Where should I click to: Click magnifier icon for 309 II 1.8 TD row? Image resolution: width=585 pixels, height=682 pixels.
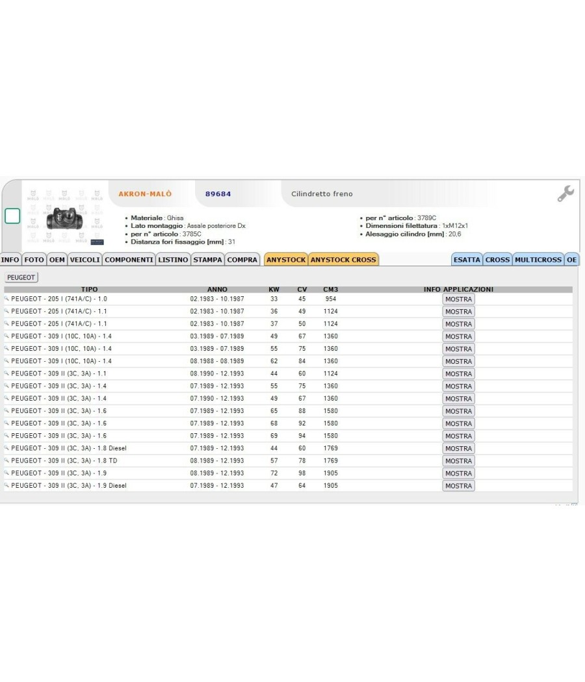tap(6, 461)
